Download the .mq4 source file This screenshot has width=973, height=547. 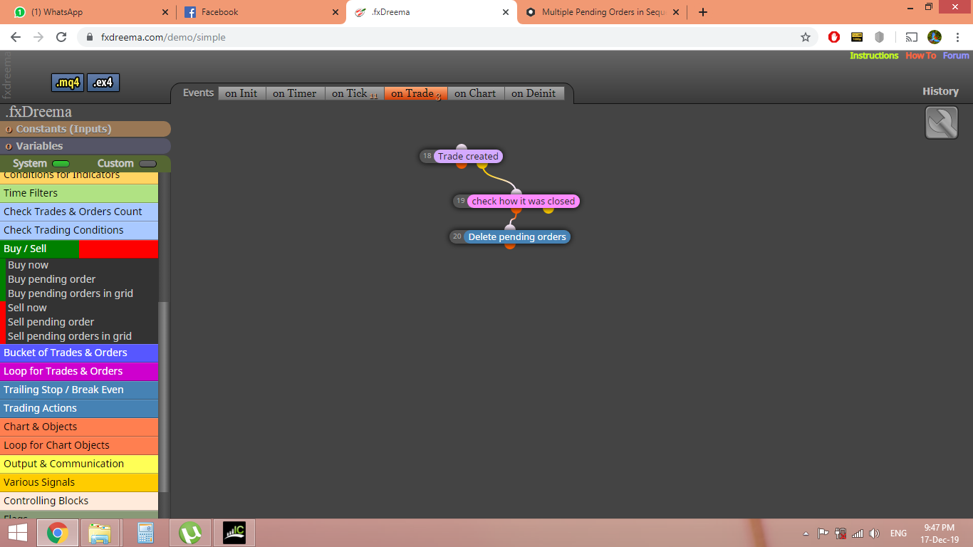click(x=68, y=83)
